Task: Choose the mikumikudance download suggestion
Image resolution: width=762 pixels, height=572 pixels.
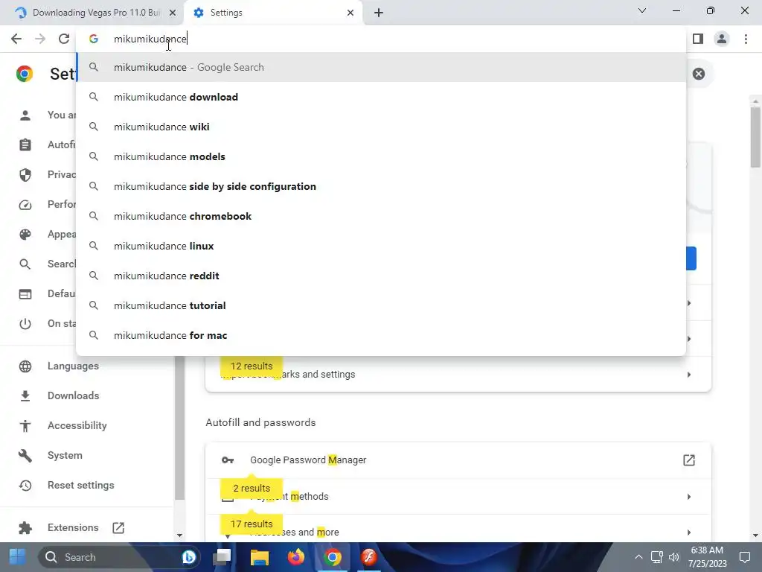Action: (x=381, y=98)
